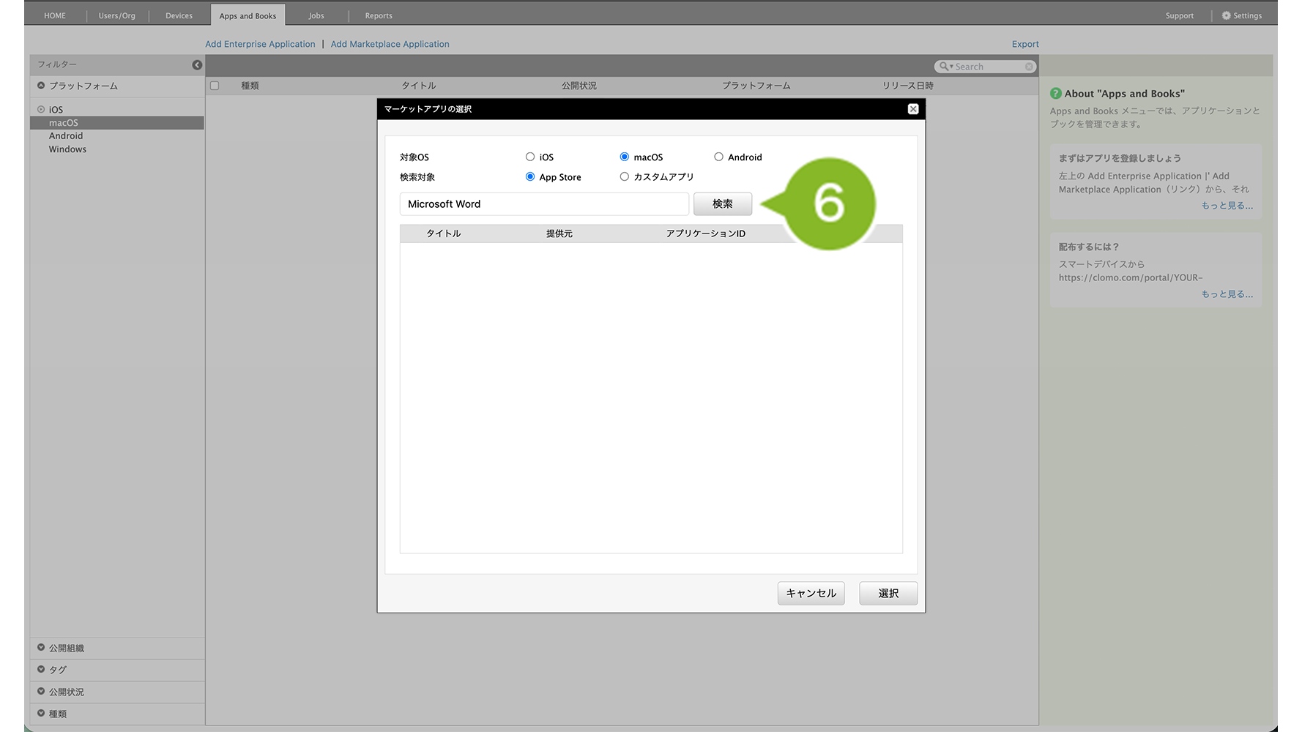Click the リリース日時 column header
The height and width of the screenshot is (732, 1302).
[907, 86]
